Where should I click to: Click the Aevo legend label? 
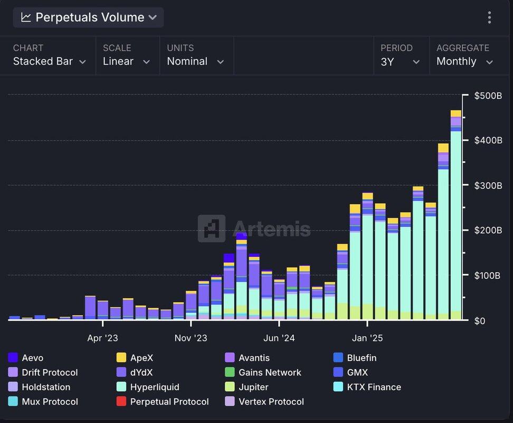click(x=32, y=358)
